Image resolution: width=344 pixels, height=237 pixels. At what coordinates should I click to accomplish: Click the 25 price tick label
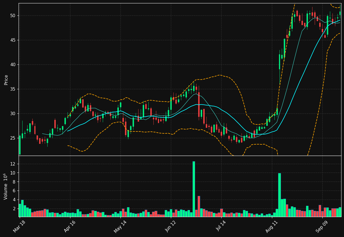(13, 138)
